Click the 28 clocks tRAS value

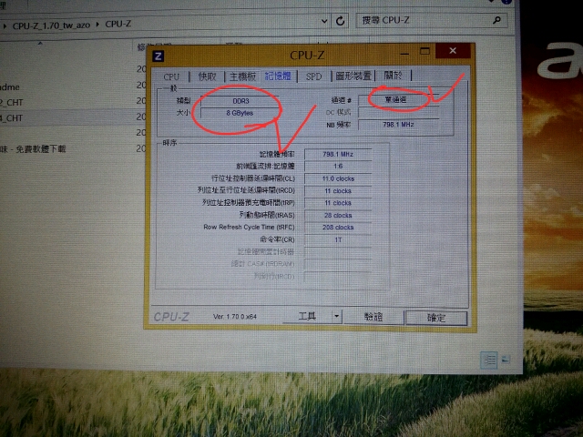click(338, 216)
